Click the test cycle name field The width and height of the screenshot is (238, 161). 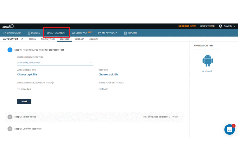click(x=137, y=89)
